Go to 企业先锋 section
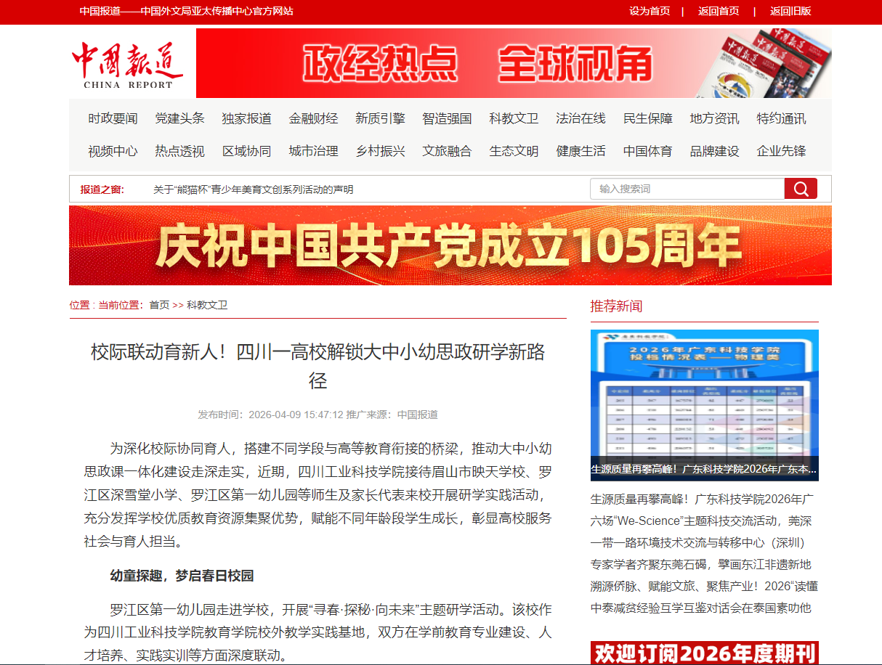 point(781,151)
